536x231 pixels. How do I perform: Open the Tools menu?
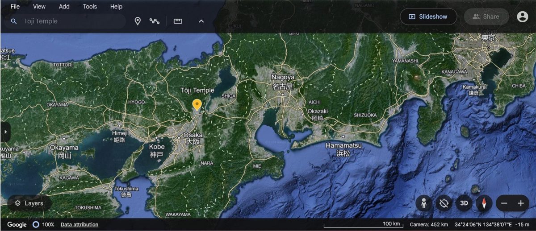90,7
